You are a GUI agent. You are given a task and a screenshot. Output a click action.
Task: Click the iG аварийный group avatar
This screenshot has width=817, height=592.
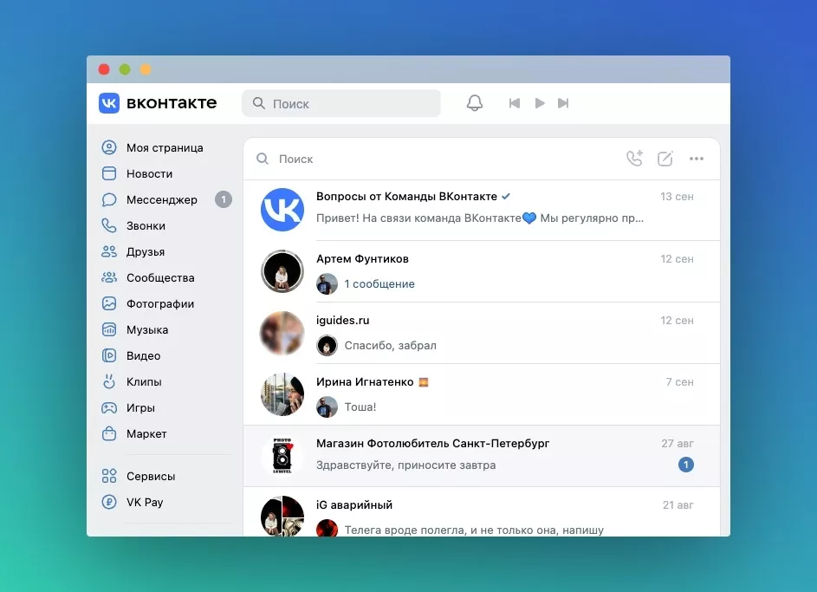(282, 516)
